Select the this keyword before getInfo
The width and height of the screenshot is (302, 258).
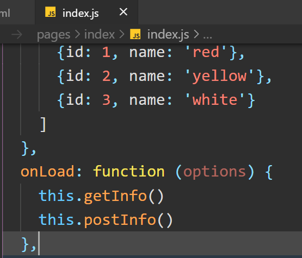tap(57, 196)
